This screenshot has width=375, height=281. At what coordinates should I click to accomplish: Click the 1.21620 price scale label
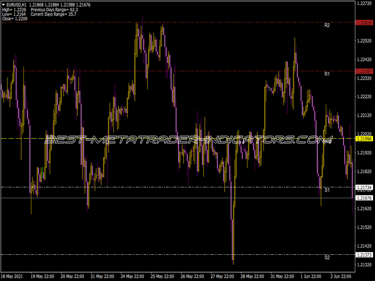coord(365,208)
